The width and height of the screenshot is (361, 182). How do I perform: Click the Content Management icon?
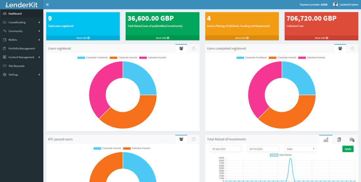click(5, 57)
